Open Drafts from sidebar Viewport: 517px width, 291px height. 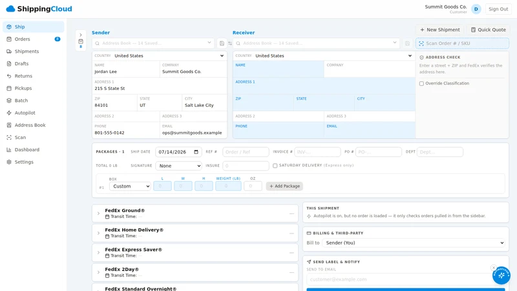[34, 63]
